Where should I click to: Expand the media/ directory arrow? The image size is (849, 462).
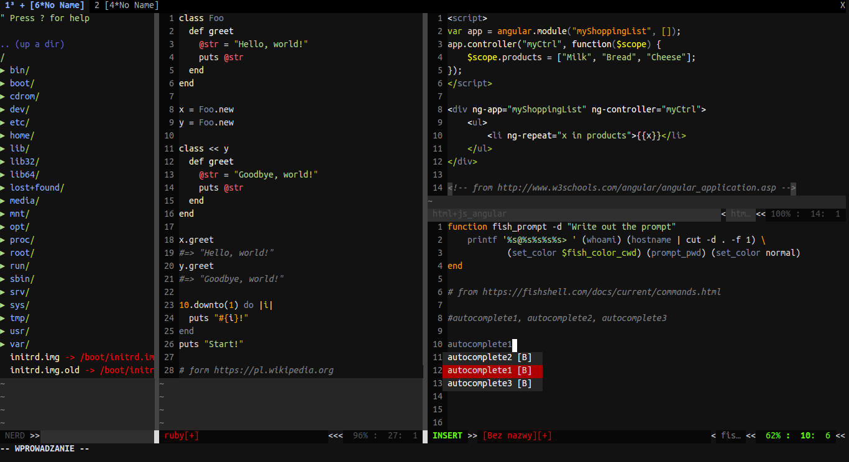[2, 201]
